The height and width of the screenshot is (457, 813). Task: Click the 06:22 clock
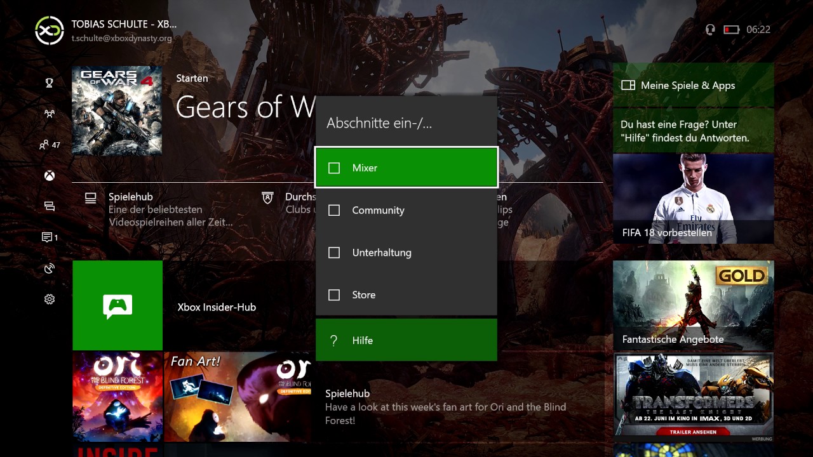click(x=758, y=30)
